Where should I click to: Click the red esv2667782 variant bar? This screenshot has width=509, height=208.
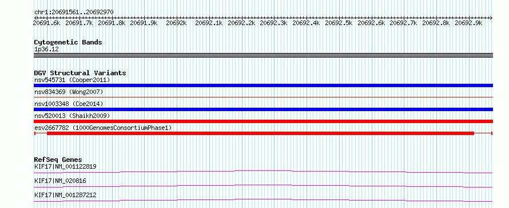pos(263,133)
